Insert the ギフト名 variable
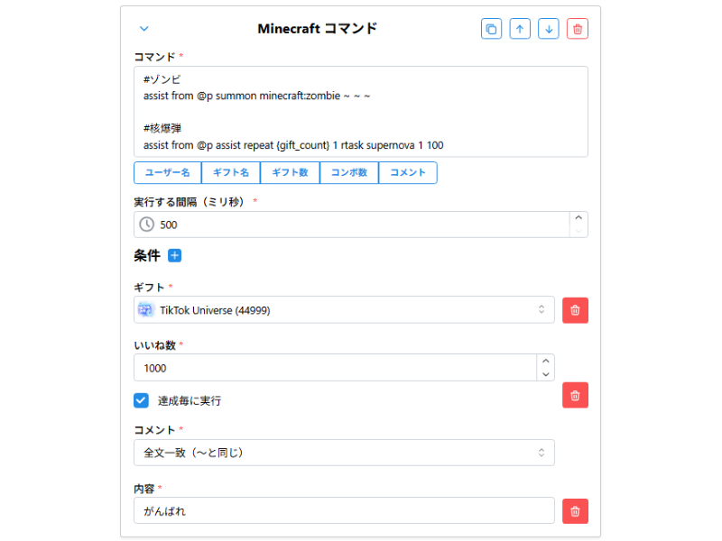The image size is (722, 541). coord(230,172)
